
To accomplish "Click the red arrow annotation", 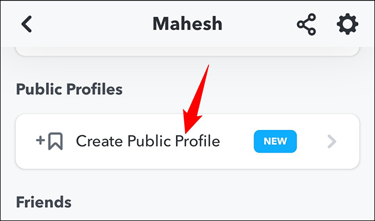I will [x=196, y=99].
